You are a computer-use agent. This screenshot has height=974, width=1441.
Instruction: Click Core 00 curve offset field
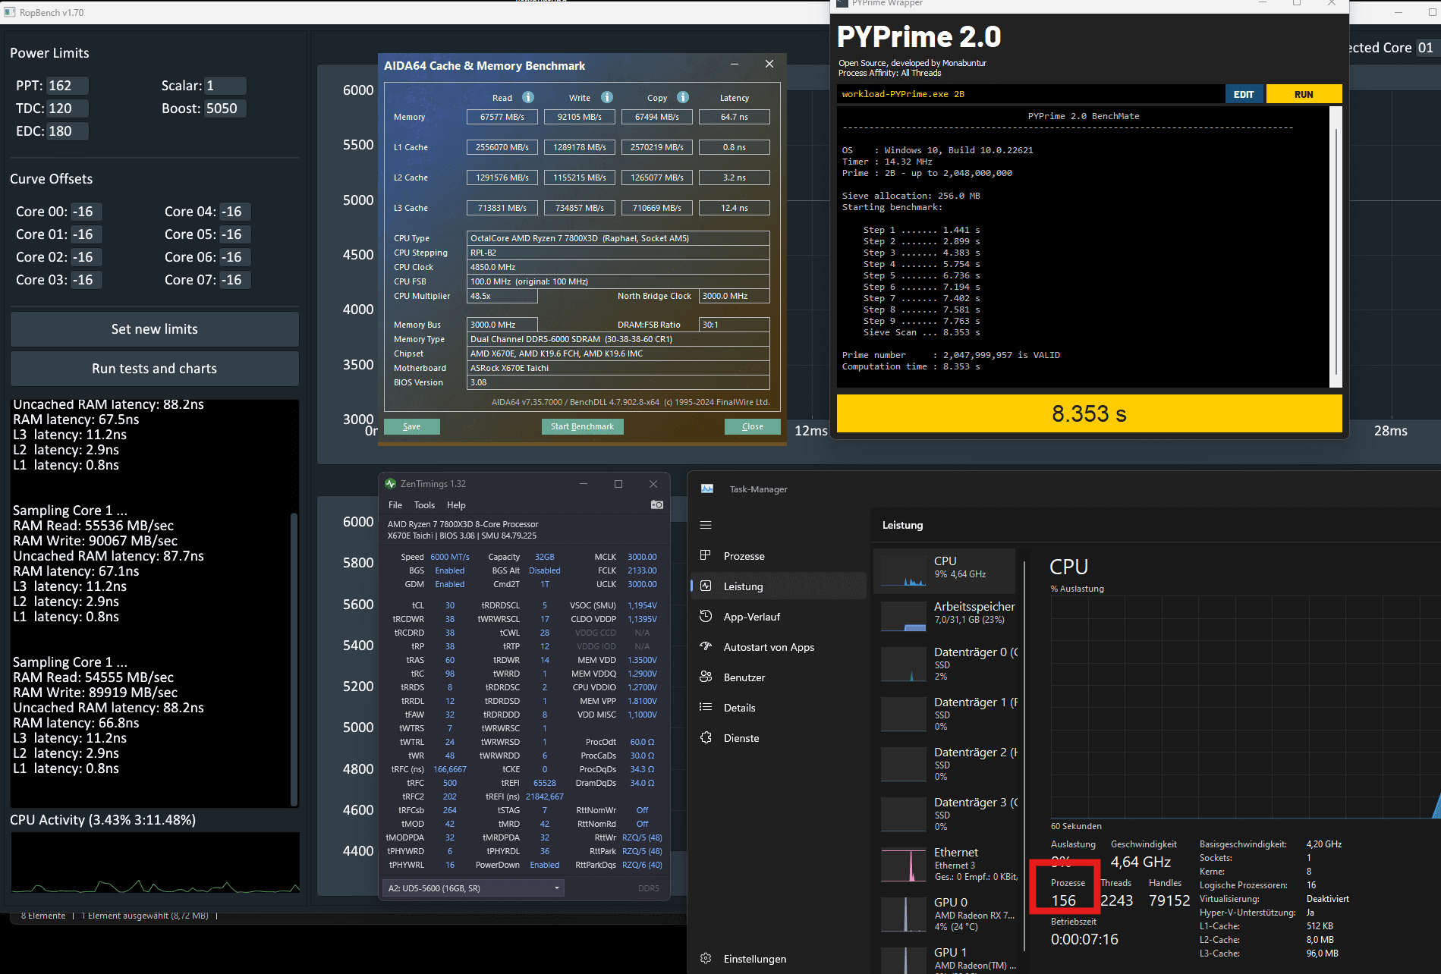pos(86,212)
